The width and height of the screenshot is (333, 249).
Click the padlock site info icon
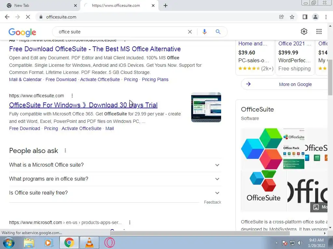coord(41,17)
